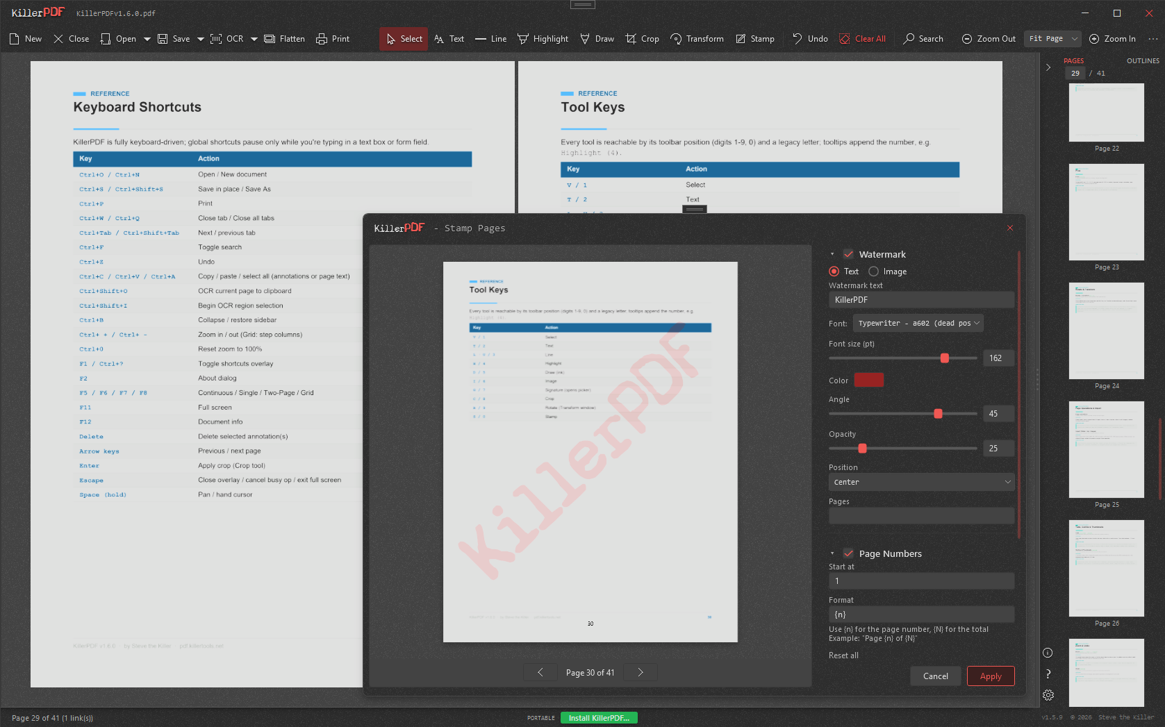The image size is (1165, 727).
Task: Open the Transform tool
Action: coord(697,39)
